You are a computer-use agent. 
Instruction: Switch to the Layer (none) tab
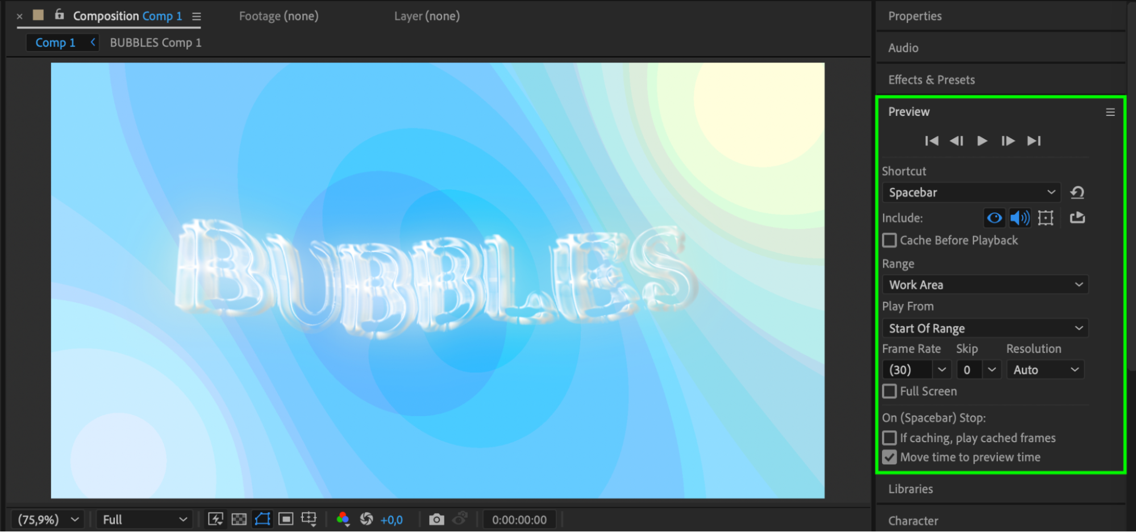pyautogui.click(x=427, y=16)
